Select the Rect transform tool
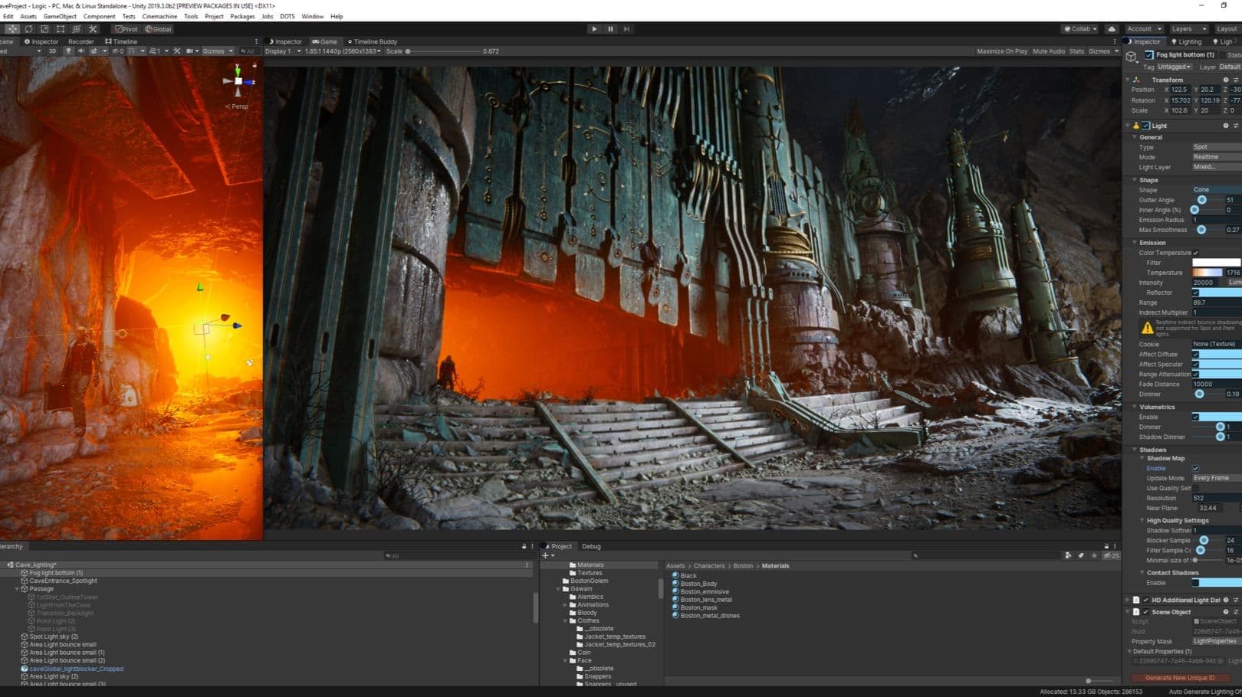Viewport: 1242px width, 697px height. [61, 29]
